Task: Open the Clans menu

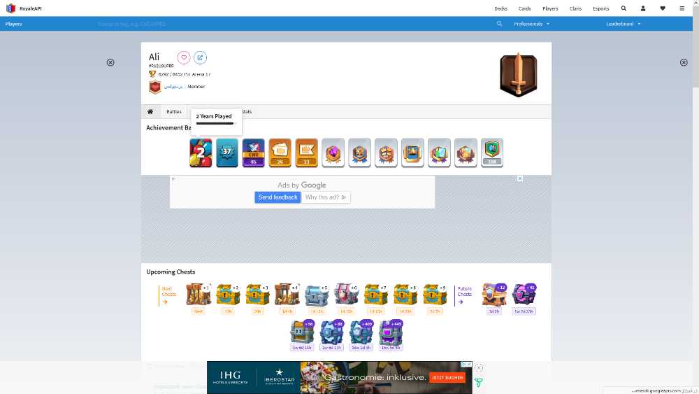Action: [x=575, y=8]
